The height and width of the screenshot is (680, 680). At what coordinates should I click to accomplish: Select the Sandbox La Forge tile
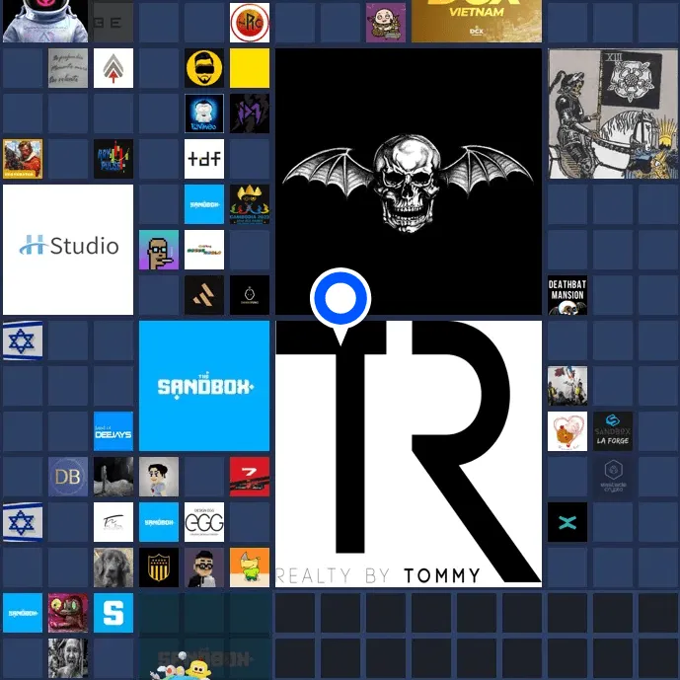pos(613,431)
